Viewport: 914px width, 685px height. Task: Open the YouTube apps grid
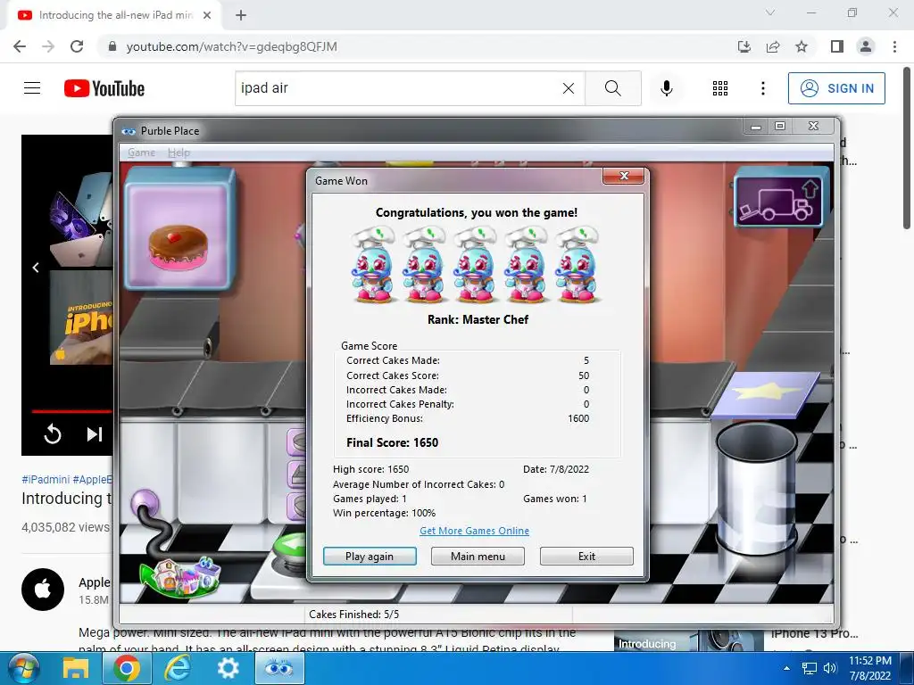tap(720, 88)
